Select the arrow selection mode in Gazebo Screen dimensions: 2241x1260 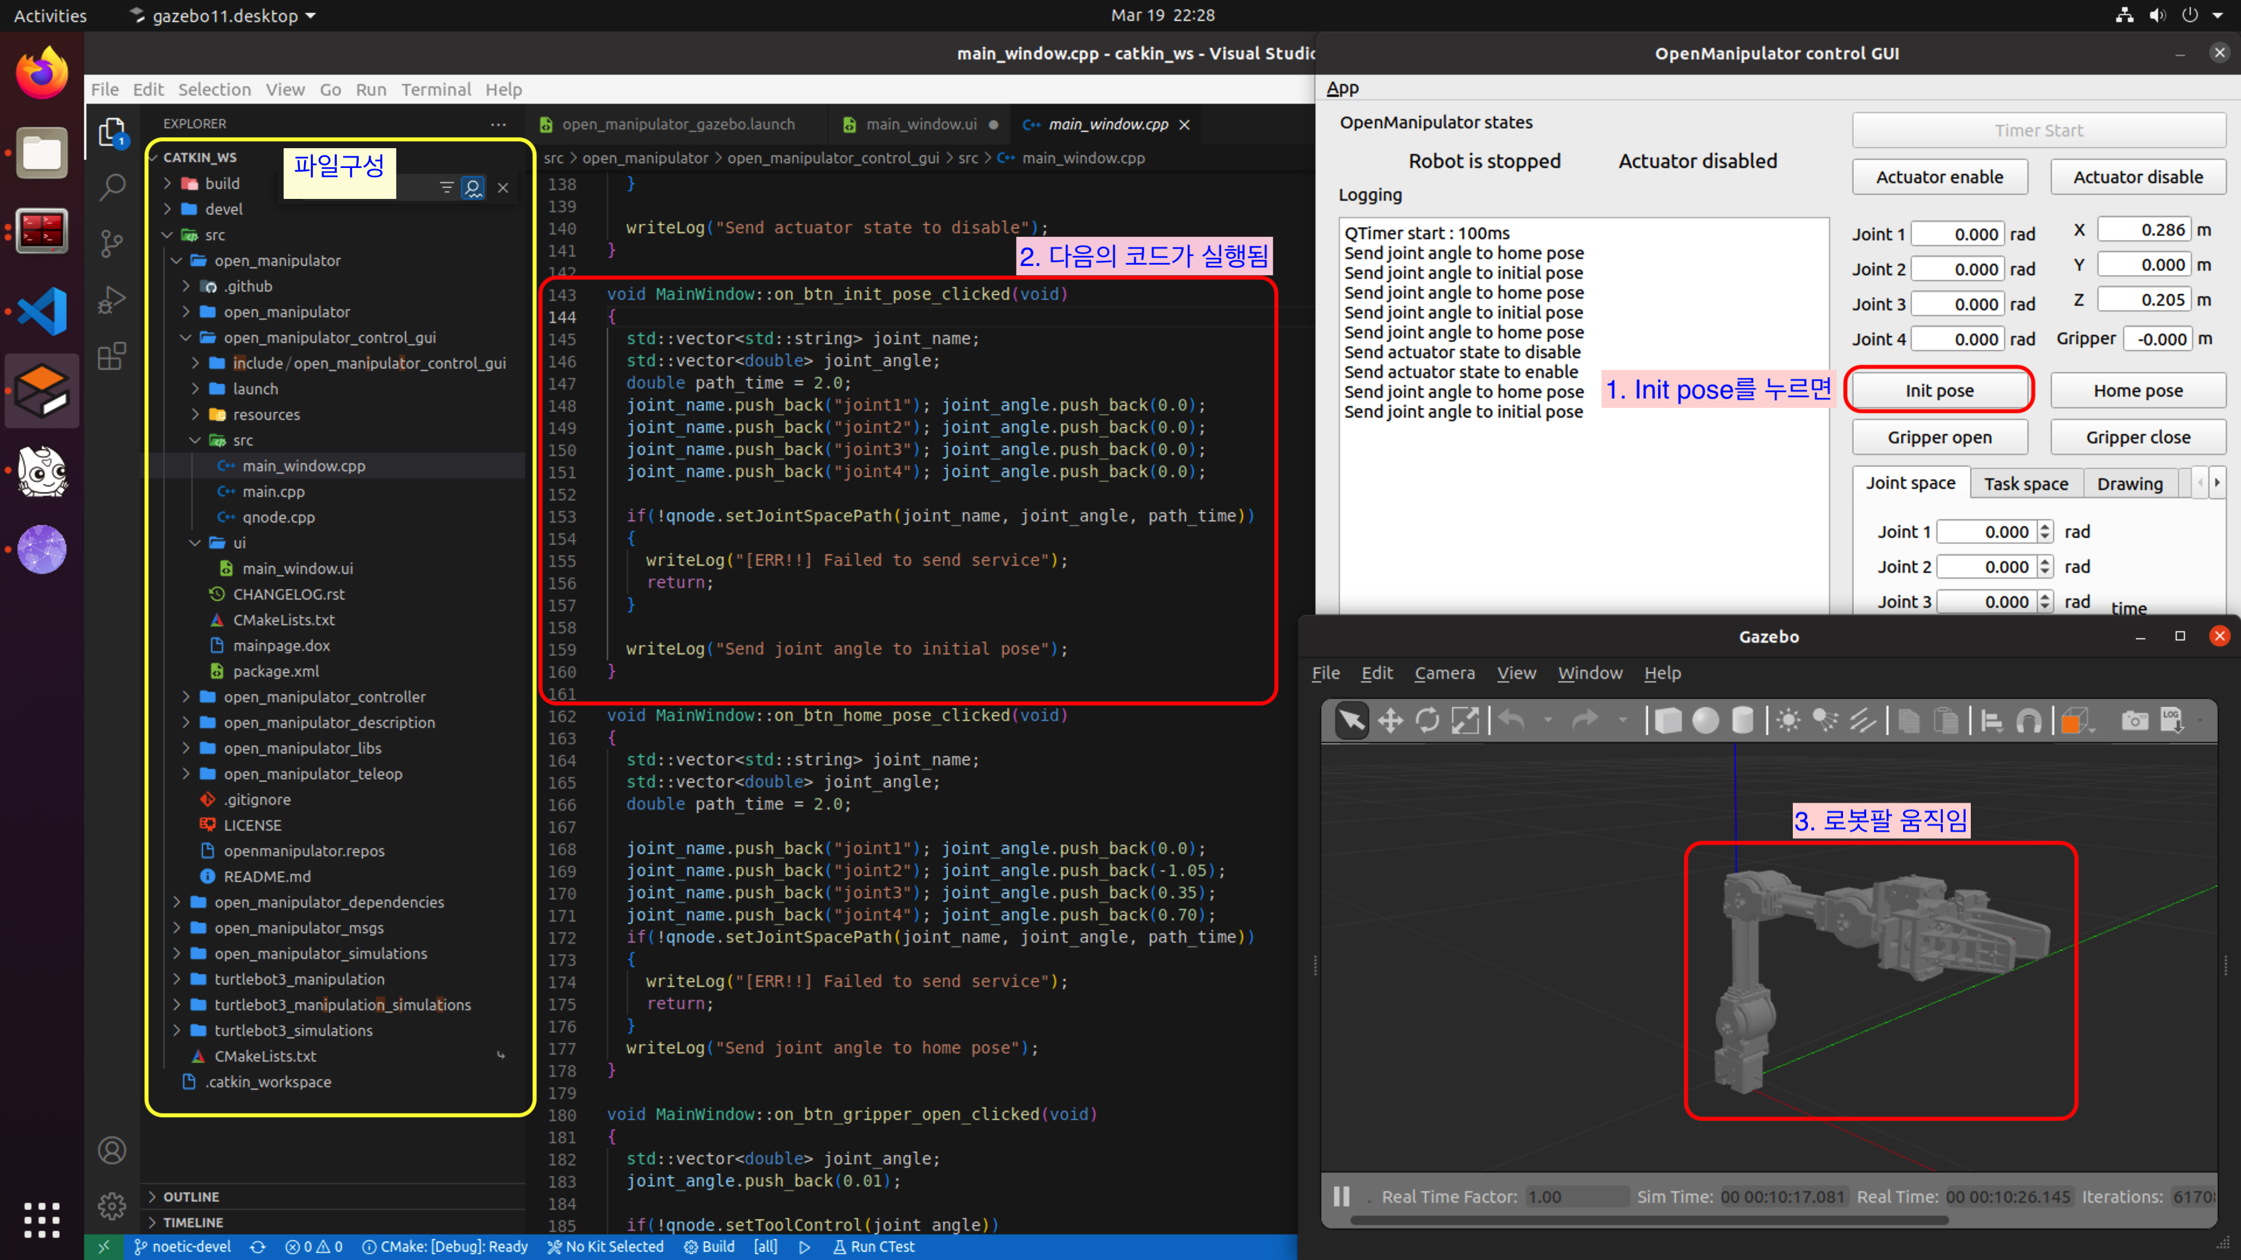(x=1351, y=720)
